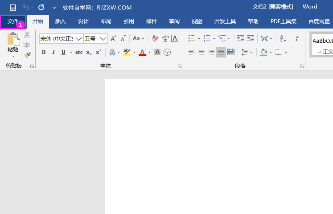This screenshot has width=333, height=214.
Task: Switch to the 开始 tab
Action: coord(38,21)
